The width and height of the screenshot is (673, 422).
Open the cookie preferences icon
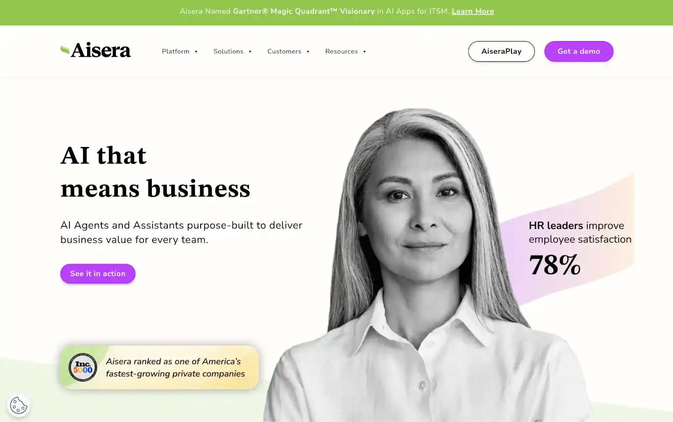[19, 406]
